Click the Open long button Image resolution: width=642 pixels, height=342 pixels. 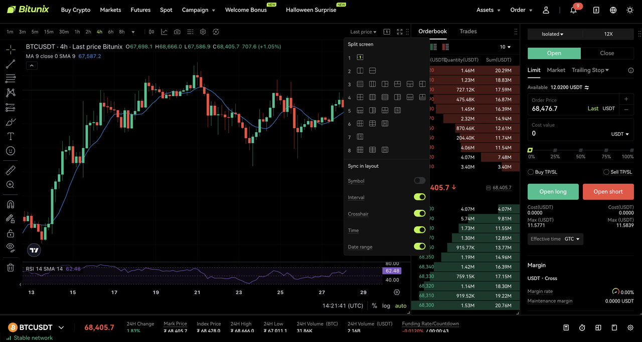point(553,191)
